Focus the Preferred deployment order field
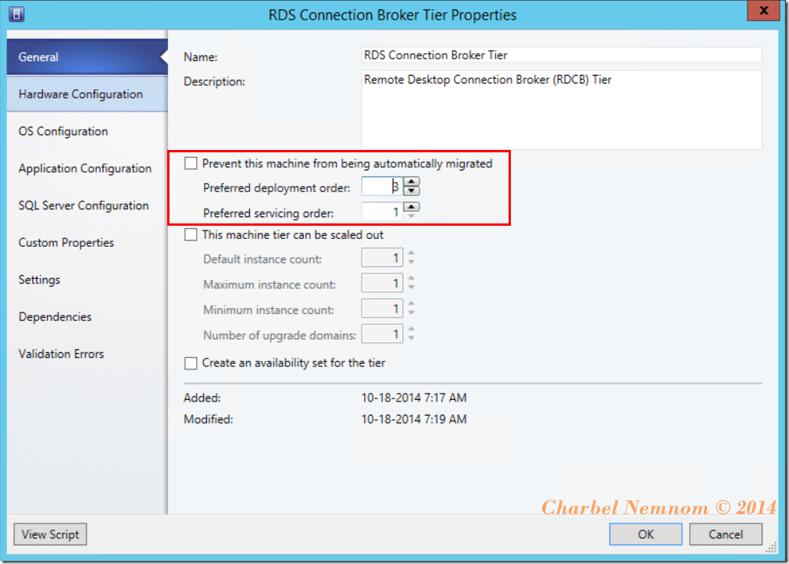The image size is (789, 564). (383, 187)
